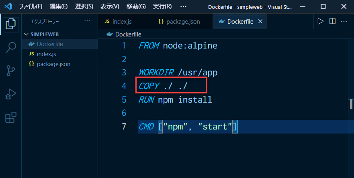Open the 編集(E) menu
354x178 pixels.
pyautogui.click(x=59, y=6)
